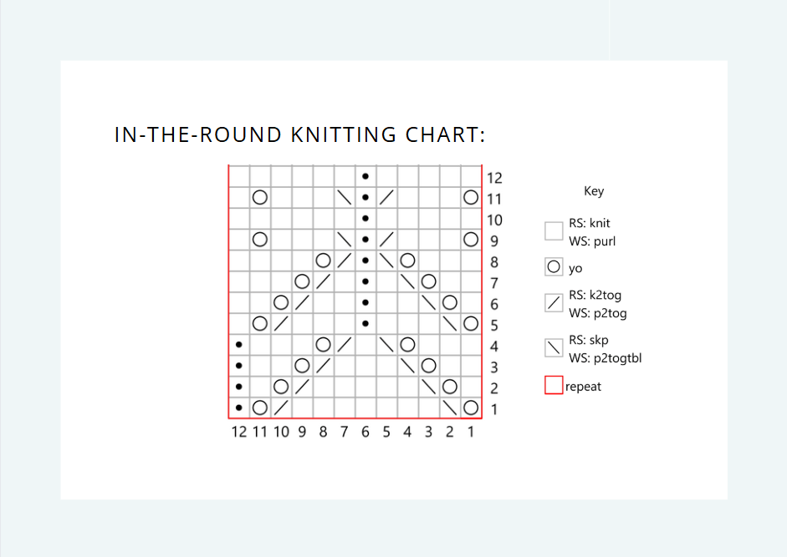Click the purl dot in row 12
Viewport: 787px width, 557px height.
365,176
